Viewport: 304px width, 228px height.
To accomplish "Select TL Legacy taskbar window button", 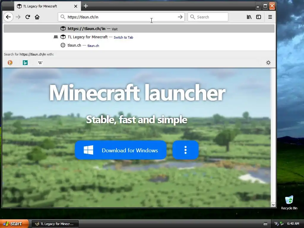I will point(55,224).
